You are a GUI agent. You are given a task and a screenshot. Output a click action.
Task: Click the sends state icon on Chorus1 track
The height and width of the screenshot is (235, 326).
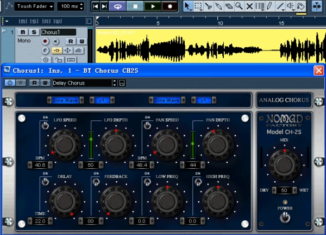(78, 50)
